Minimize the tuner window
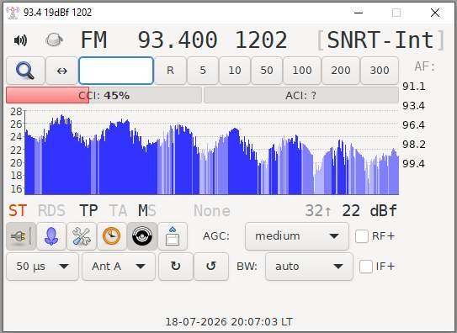Screen dimensions: 457x333 click(359, 13)
